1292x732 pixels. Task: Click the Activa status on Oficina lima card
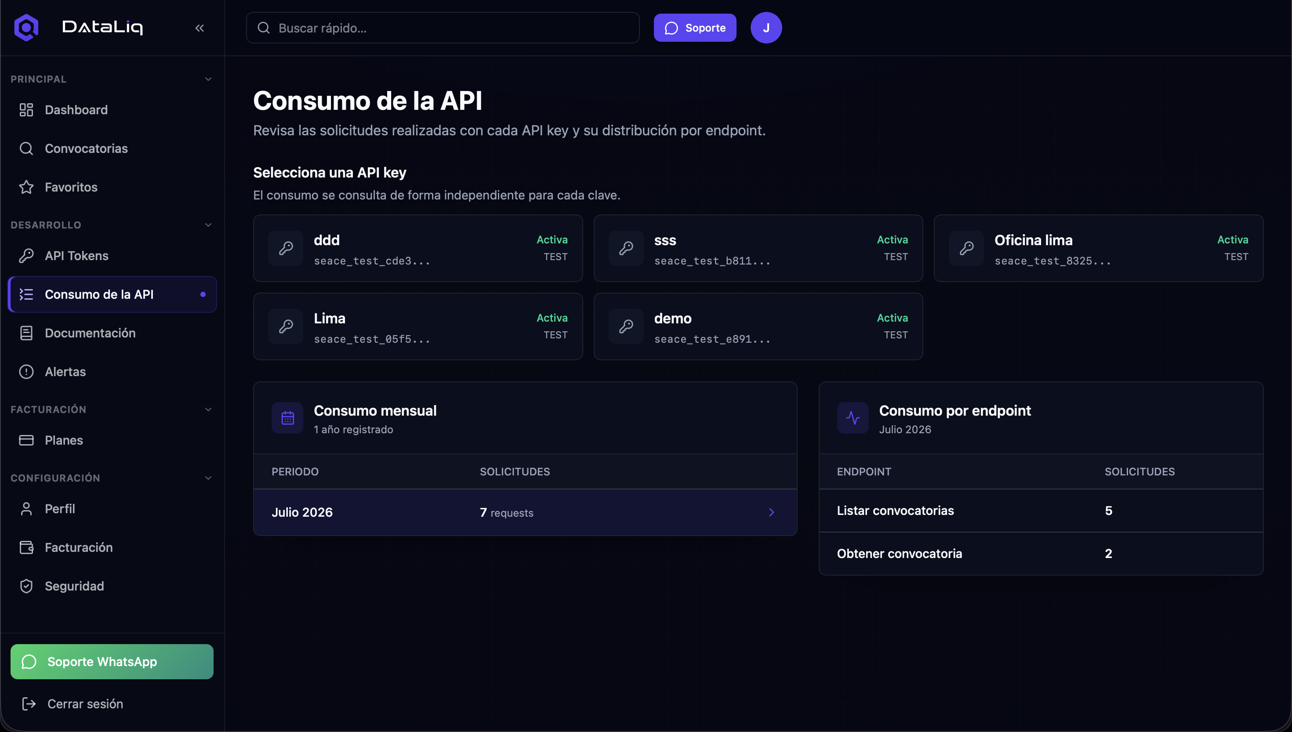[x=1233, y=240]
